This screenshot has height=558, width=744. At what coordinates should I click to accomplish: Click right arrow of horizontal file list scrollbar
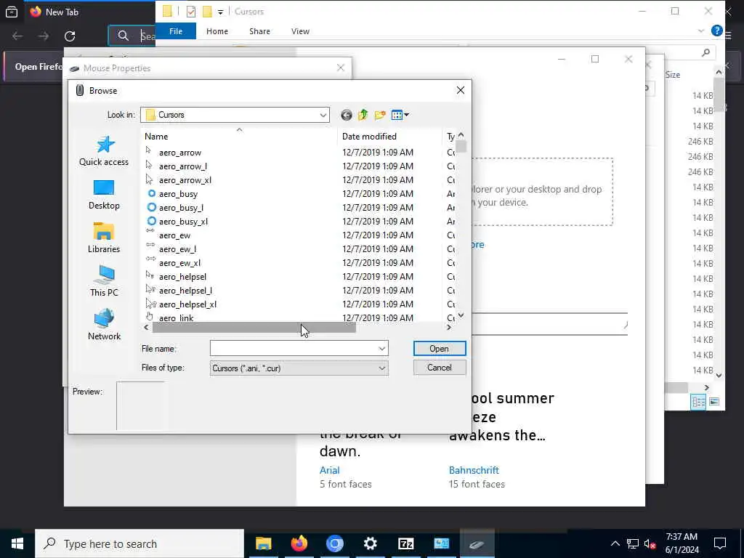click(449, 327)
